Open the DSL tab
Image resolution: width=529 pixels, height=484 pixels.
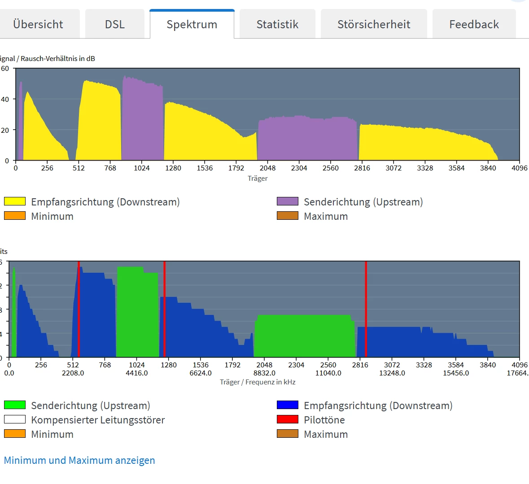[x=115, y=24]
